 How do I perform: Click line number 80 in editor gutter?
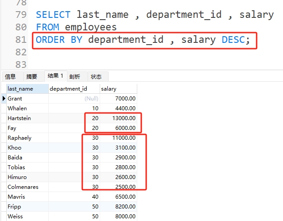click(21, 27)
